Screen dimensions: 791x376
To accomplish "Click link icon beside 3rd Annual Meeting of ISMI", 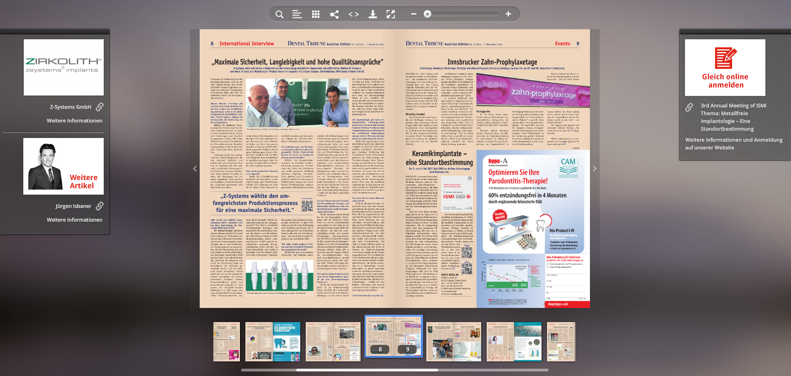I will tap(689, 107).
